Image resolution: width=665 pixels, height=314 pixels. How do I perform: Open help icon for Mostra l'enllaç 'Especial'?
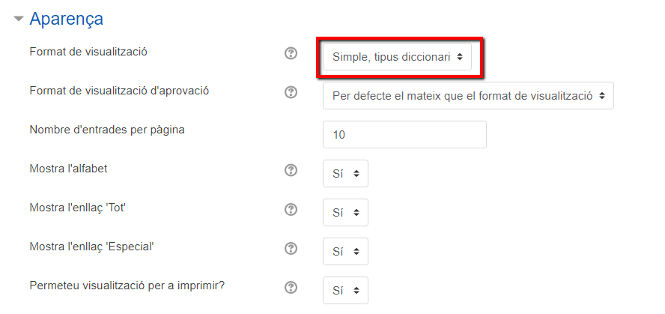(x=291, y=248)
